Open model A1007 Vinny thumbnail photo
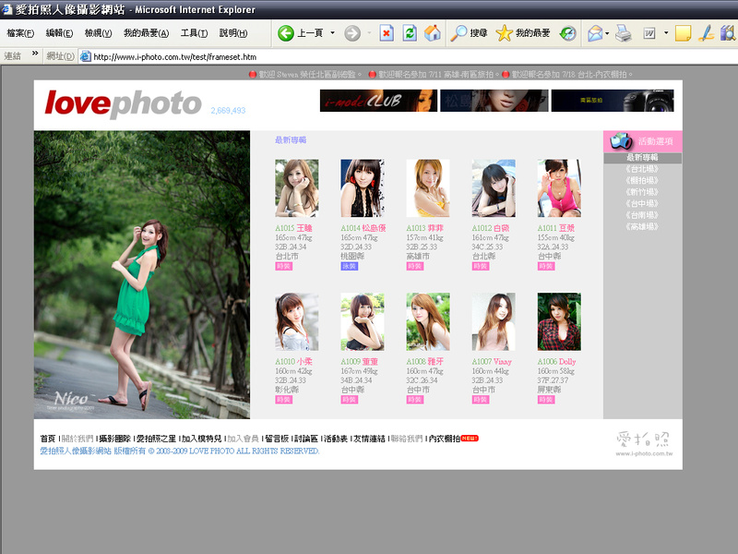 point(494,321)
